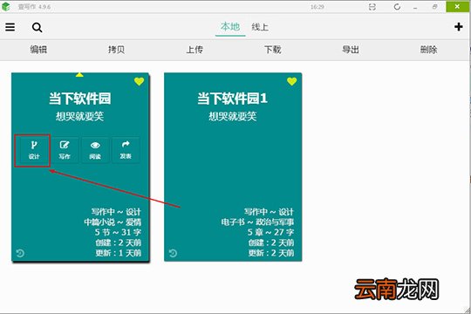Click 上传 in the action bar

pos(195,49)
